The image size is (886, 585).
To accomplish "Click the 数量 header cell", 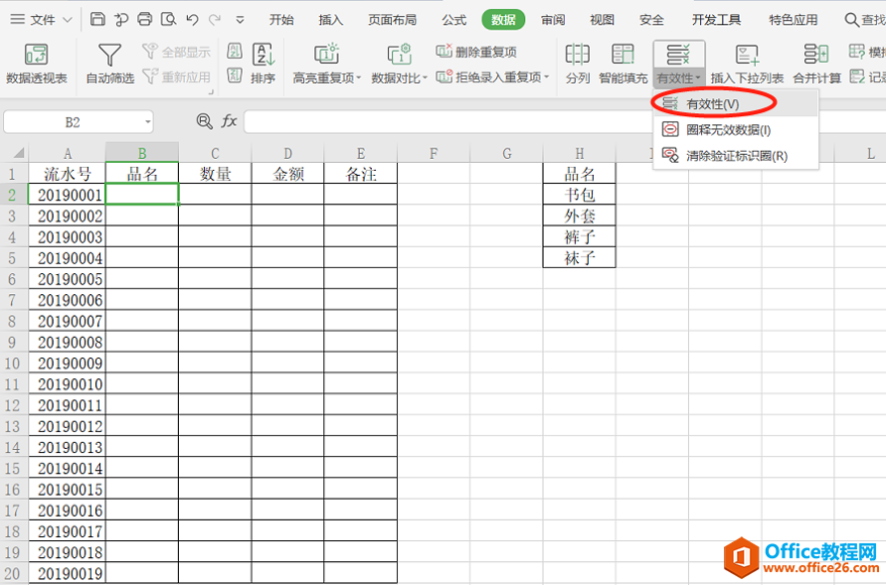I will click(215, 174).
